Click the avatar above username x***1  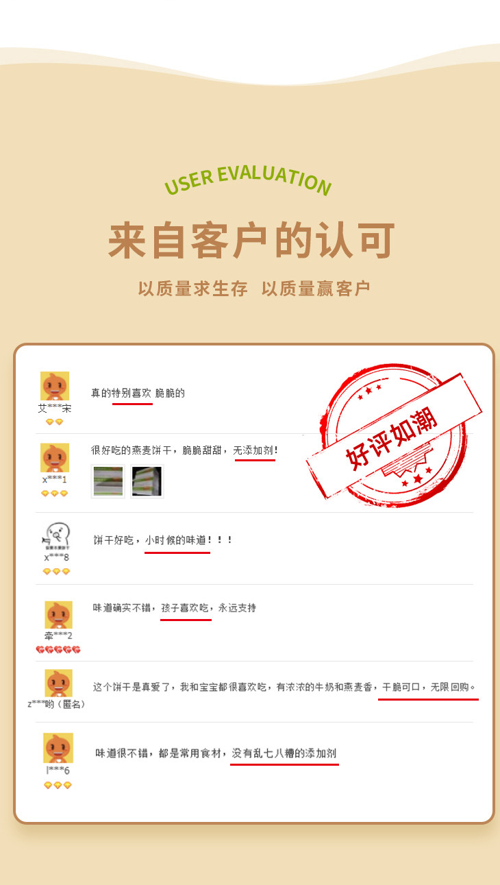click(x=55, y=457)
